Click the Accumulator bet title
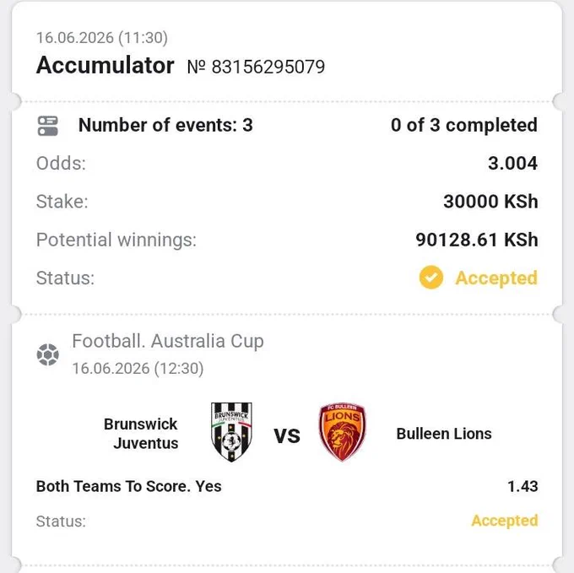This screenshot has width=574, height=573. point(105,66)
